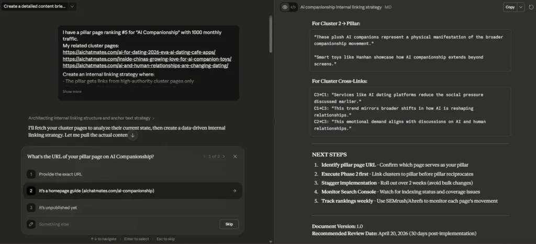Click the 'Track rankings weekly' step
Image resolution: width=536 pixels, height=244 pixels.
409,201
